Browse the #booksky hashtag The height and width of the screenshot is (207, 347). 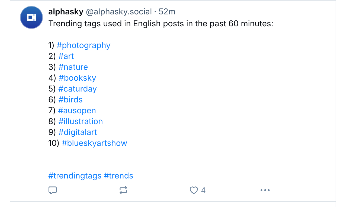(77, 78)
